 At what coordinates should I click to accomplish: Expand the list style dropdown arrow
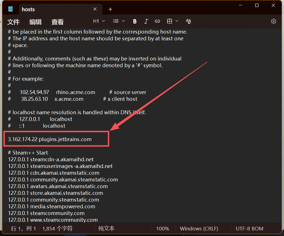click(123, 21)
